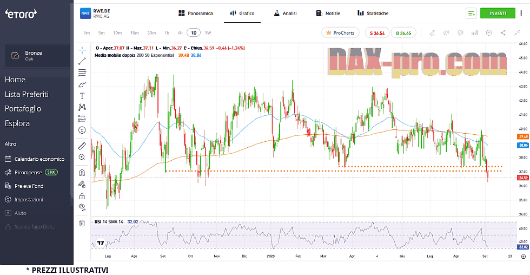Viewport: 530px width, 275px height.
Task: Select the ruler measure tool
Action: [x=82, y=146]
